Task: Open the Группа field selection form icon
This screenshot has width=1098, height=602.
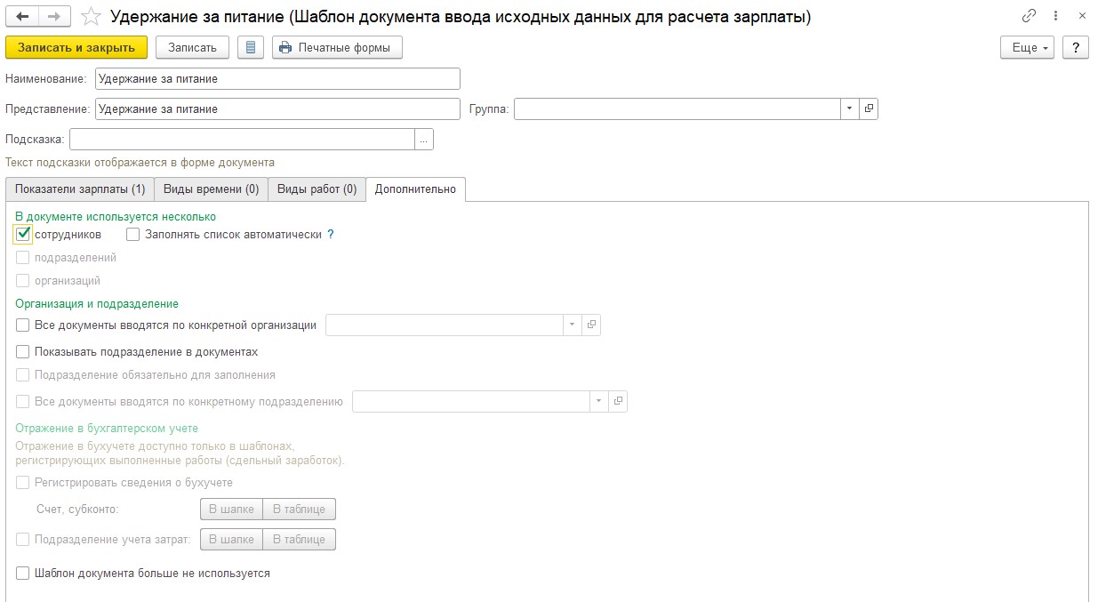Action: click(x=869, y=108)
